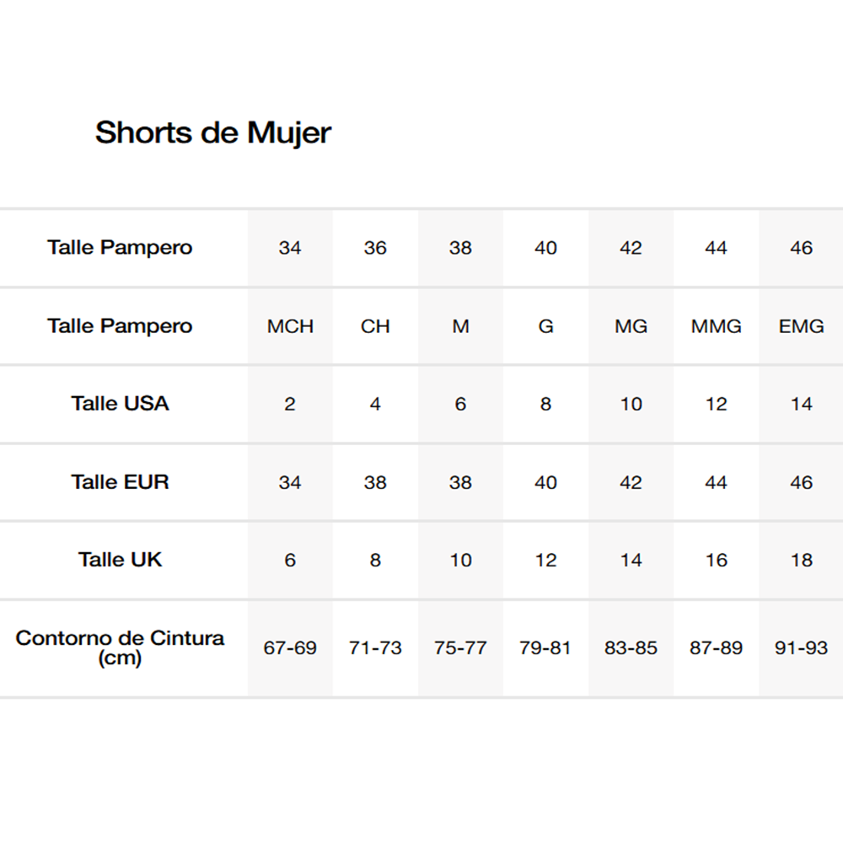Viewport: 843px width, 843px height.
Task: Click the MMG size cell
Action: (717, 326)
